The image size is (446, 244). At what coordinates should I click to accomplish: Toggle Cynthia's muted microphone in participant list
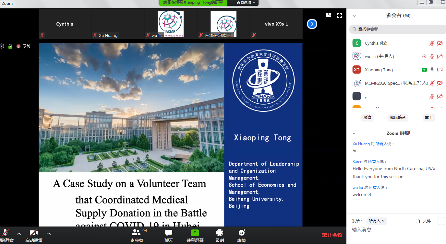[432, 43]
